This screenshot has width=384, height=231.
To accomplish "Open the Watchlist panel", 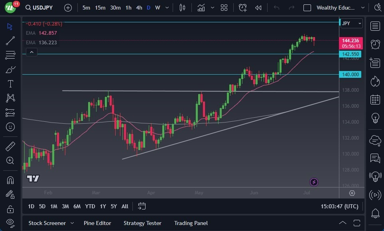I will pos(375,26).
